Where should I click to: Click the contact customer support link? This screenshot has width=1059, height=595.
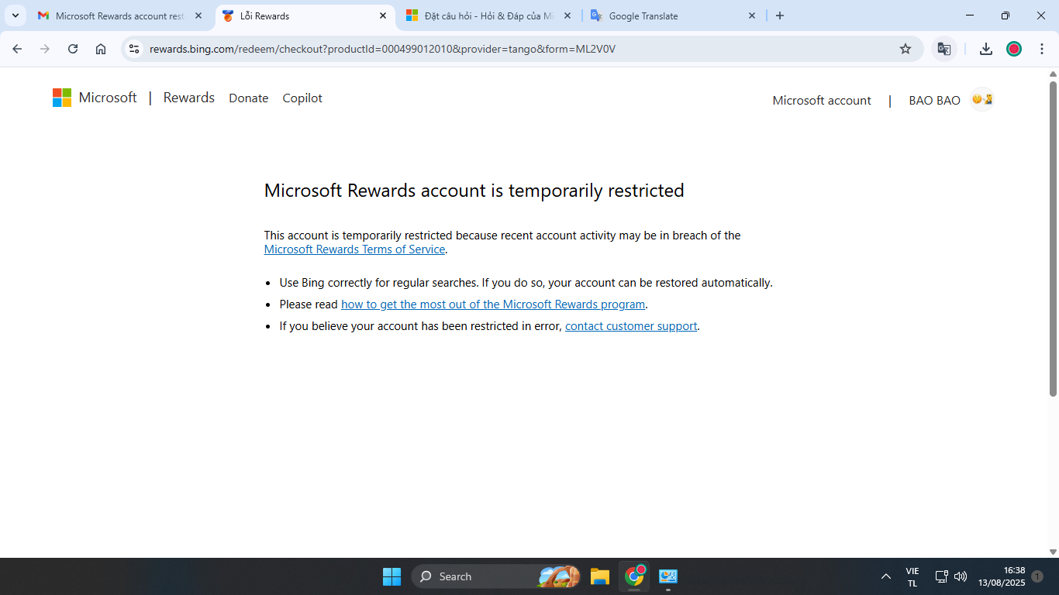[x=630, y=325]
